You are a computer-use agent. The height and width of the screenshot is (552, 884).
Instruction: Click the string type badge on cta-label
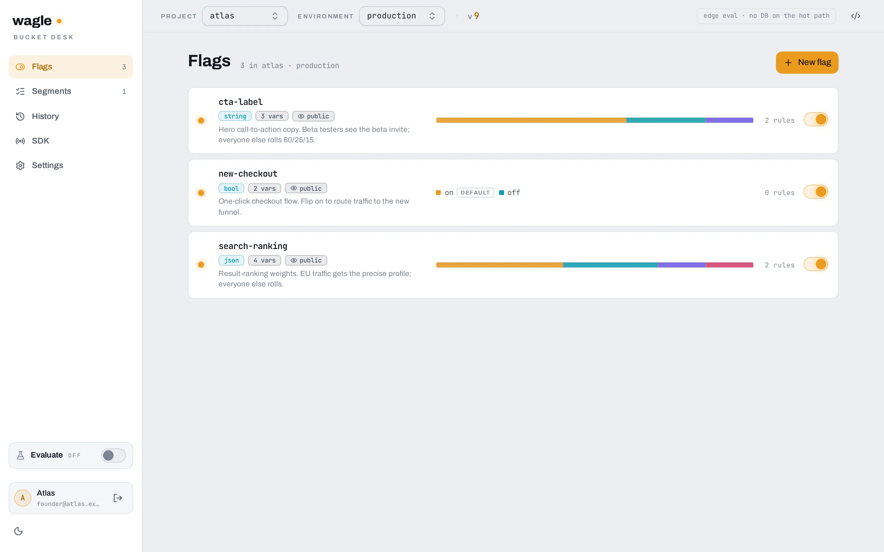click(235, 116)
